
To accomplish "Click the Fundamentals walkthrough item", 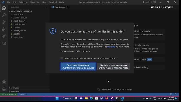I will (149, 48).
